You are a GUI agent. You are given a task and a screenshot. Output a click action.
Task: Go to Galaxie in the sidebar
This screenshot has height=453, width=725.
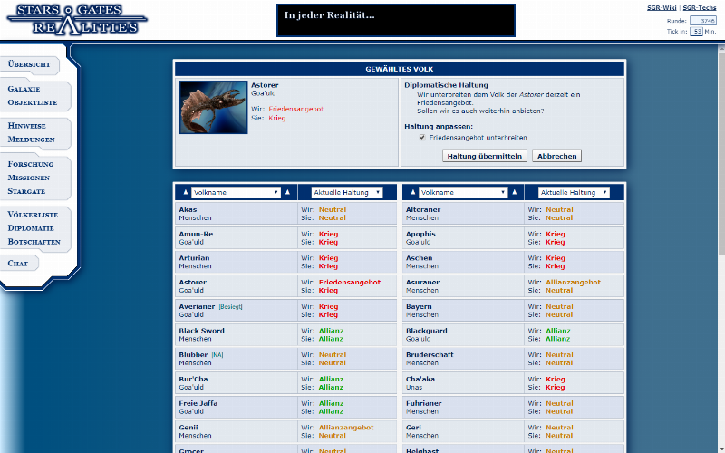pos(24,90)
